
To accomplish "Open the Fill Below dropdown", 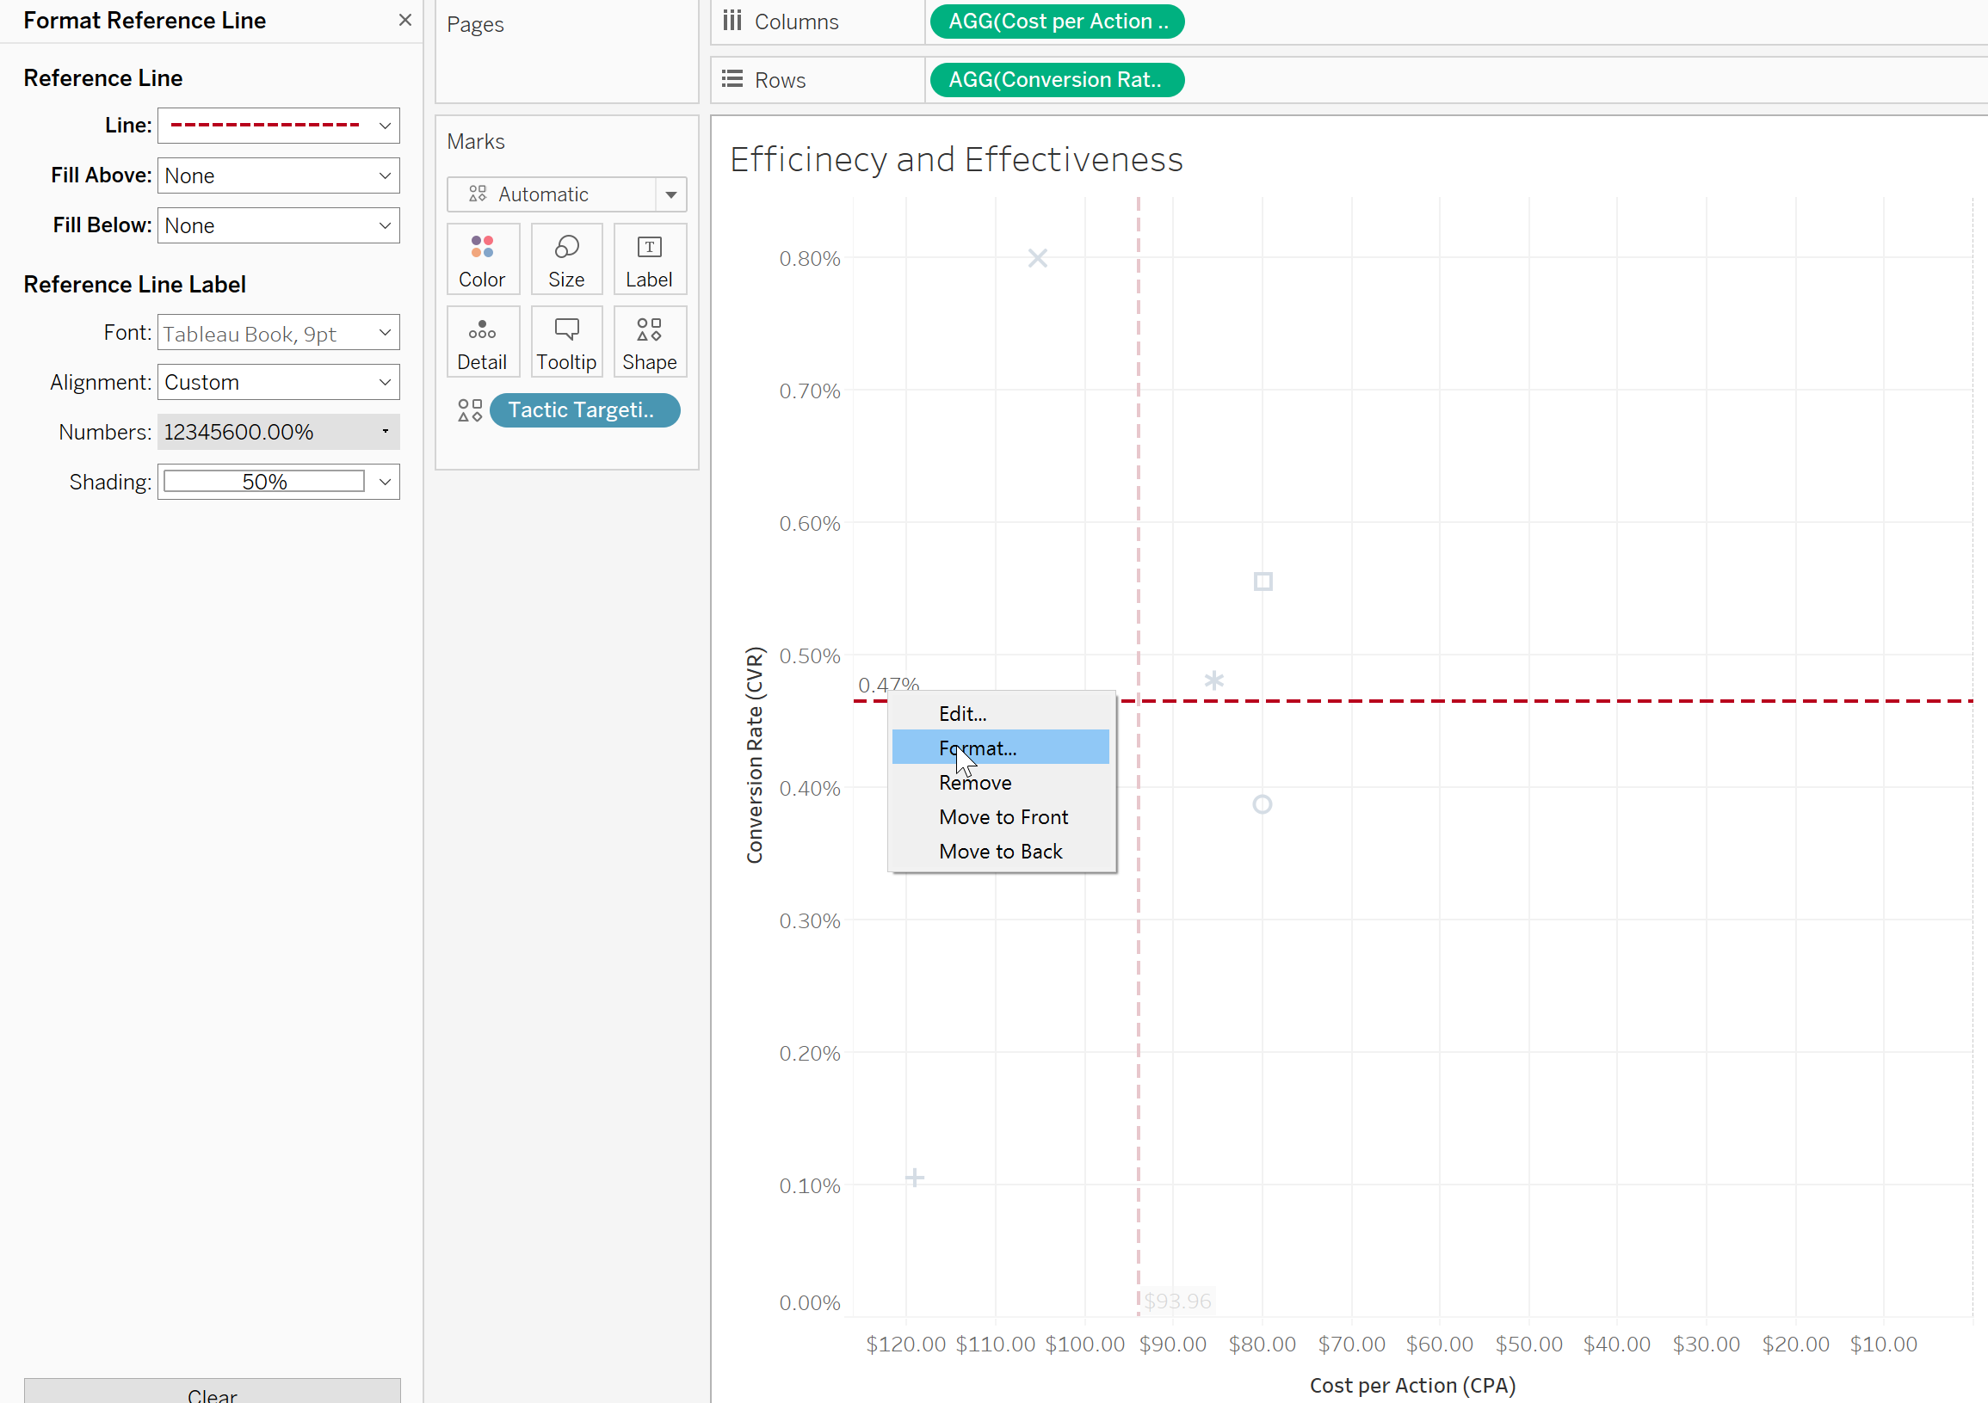I will coord(278,225).
